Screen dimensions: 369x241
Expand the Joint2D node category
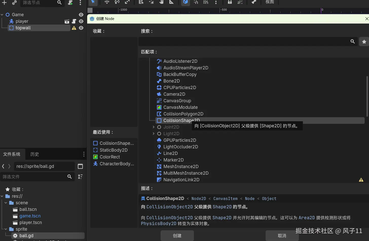153,127
